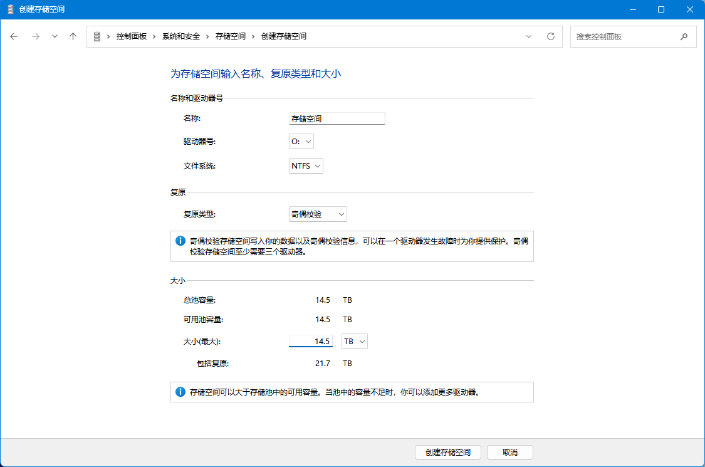Open the 复原类型 奇偶校验 dropdown
The height and width of the screenshot is (467, 705).
point(318,214)
